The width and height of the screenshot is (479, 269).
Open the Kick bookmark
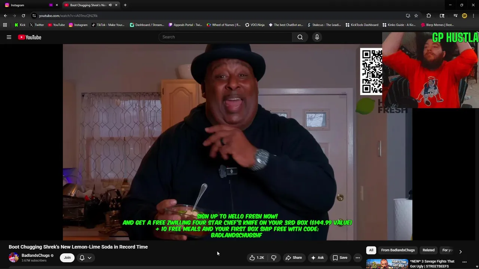click(20, 25)
